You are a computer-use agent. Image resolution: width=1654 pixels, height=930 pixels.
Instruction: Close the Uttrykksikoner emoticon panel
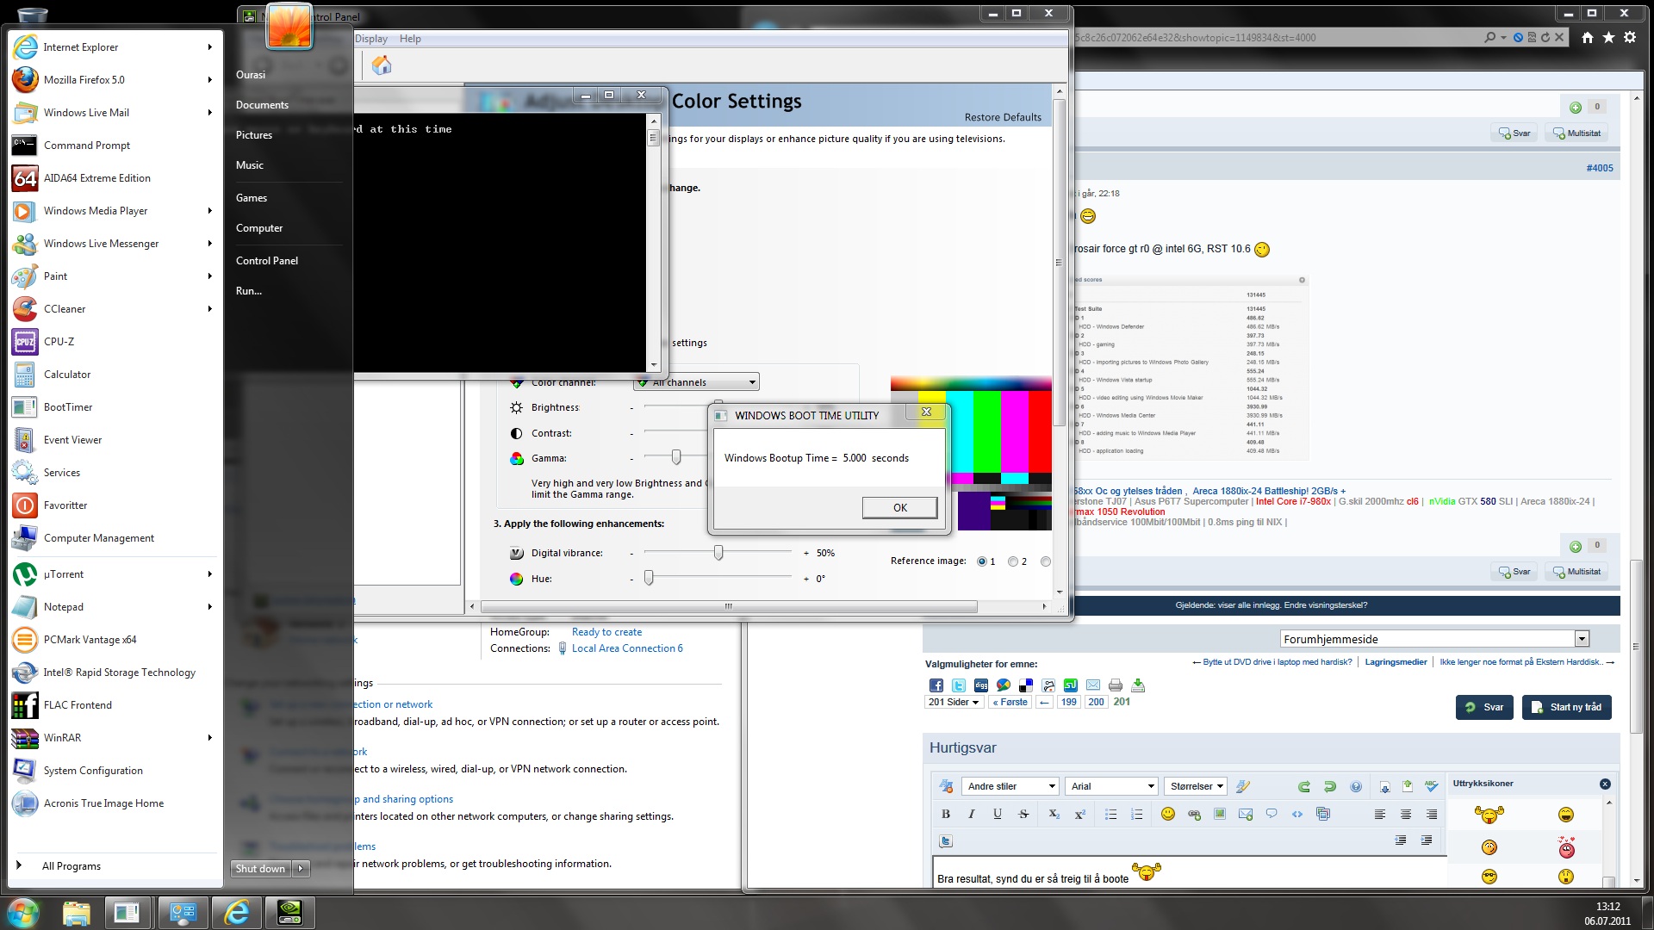tap(1605, 784)
